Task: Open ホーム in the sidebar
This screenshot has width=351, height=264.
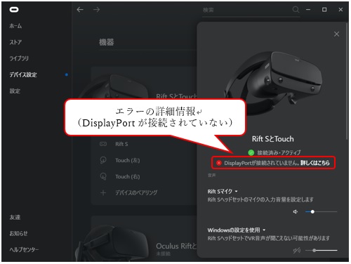Action: (x=15, y=26)
